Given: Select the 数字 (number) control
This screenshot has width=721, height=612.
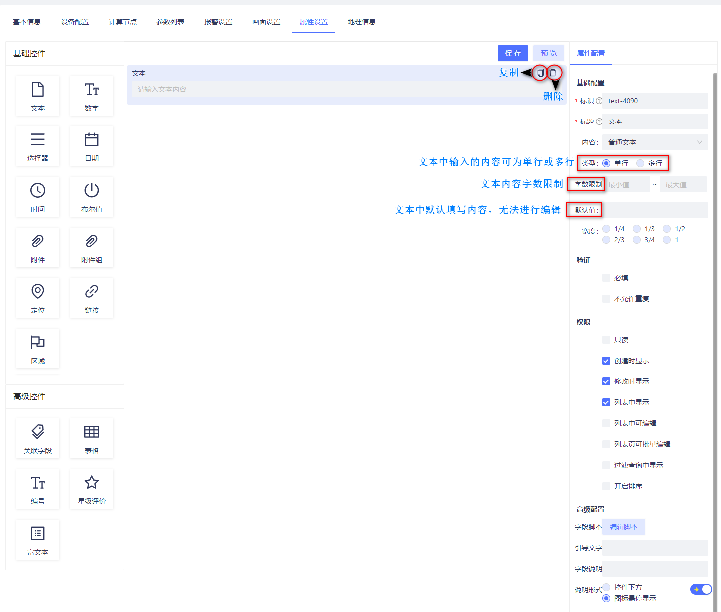Looking at the screenshot, I should click(x=91, y=95).
